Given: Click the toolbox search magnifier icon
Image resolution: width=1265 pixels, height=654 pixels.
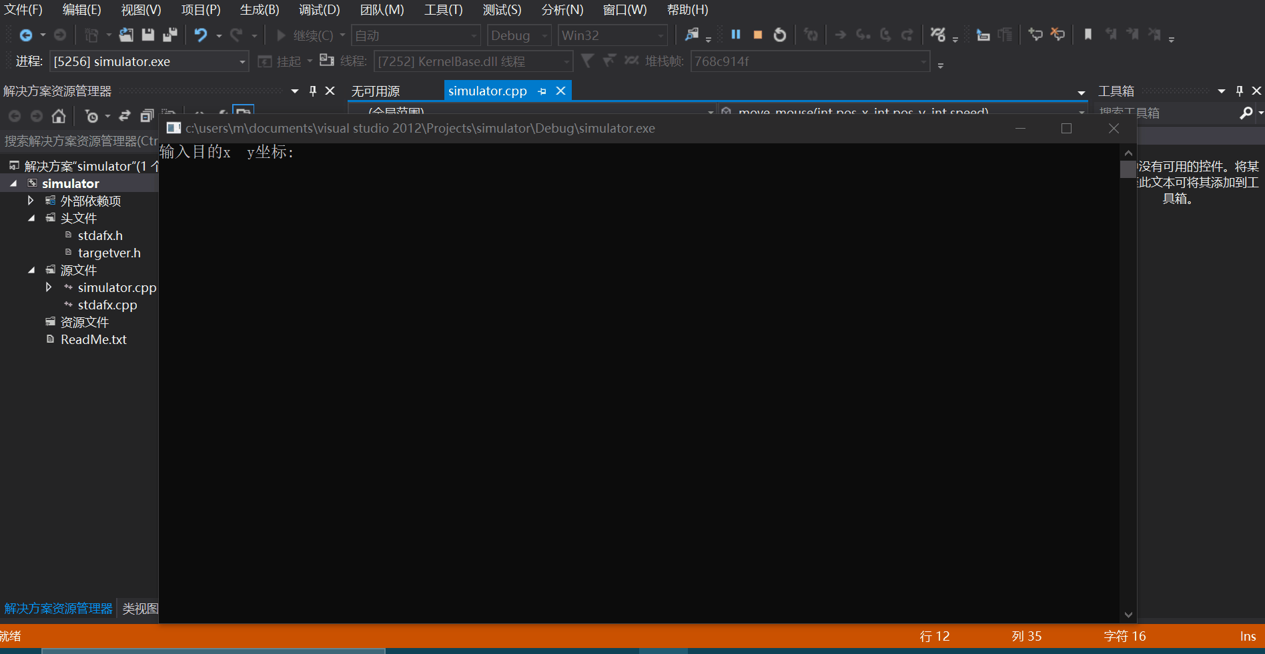Looking at the screenshot, I should [x=1245, y=113].
